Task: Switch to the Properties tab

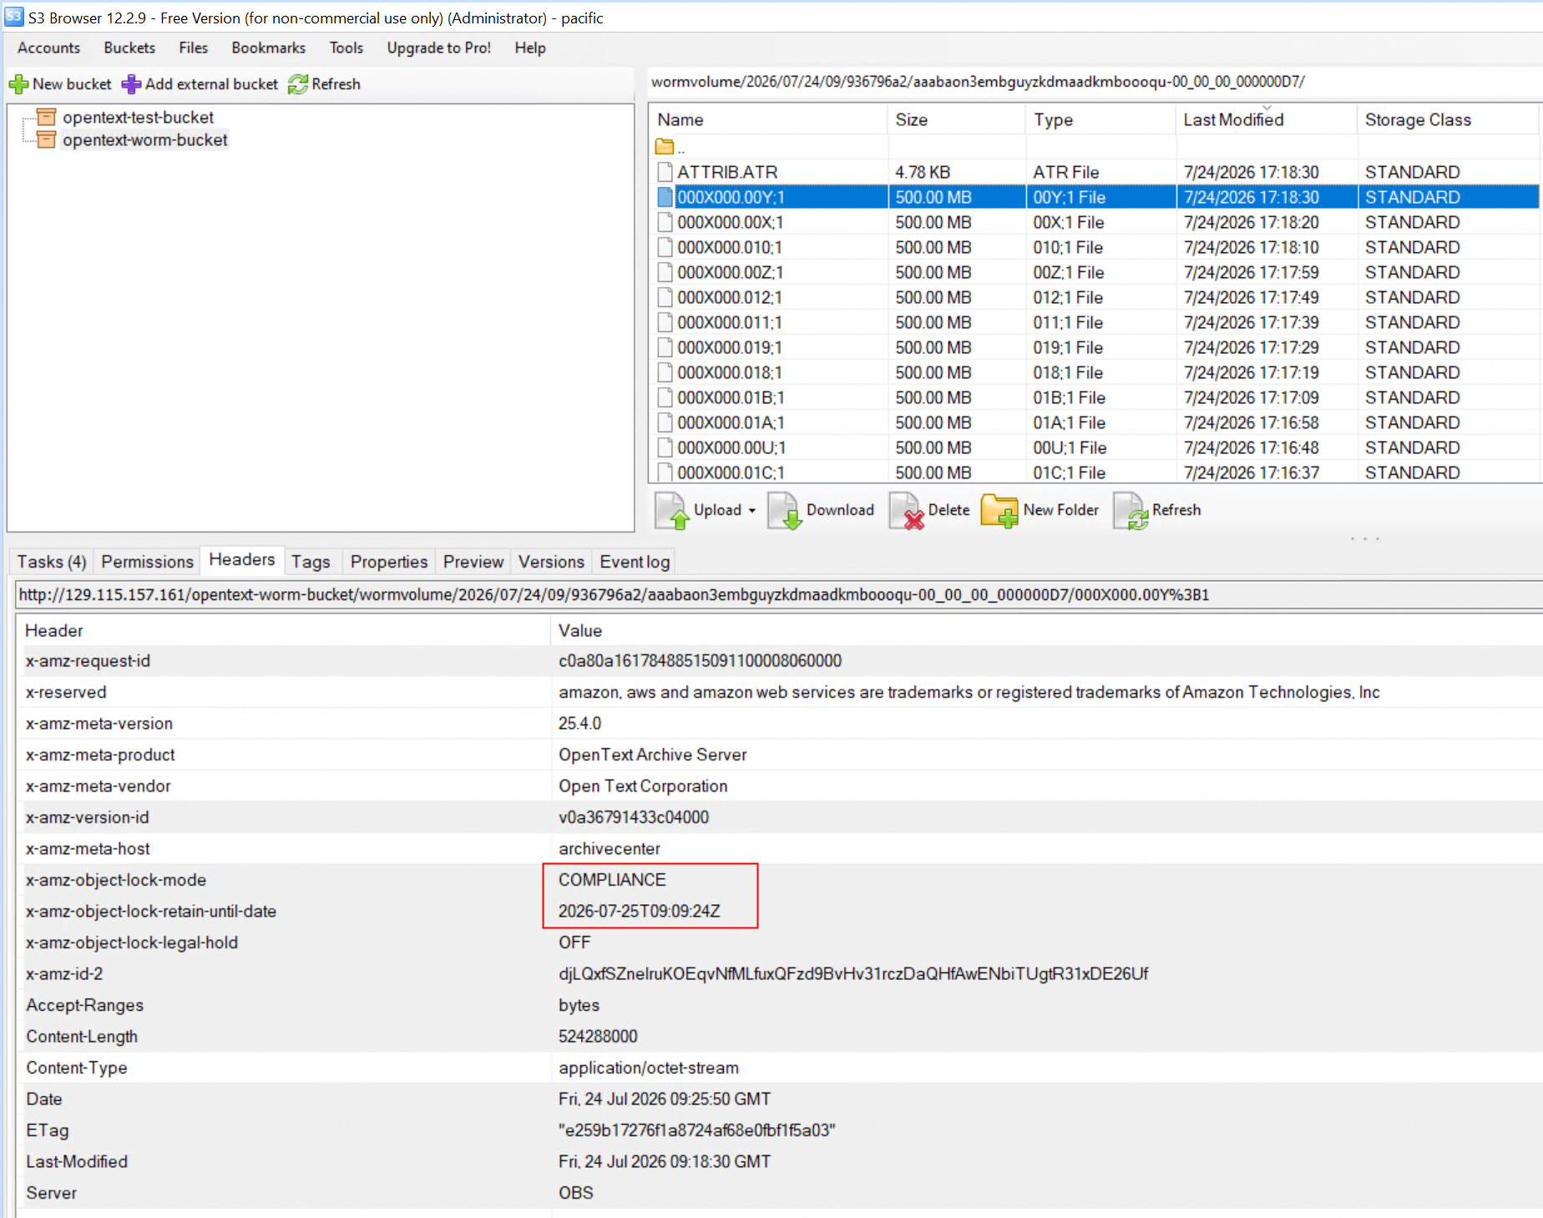Action: [389, 562]
